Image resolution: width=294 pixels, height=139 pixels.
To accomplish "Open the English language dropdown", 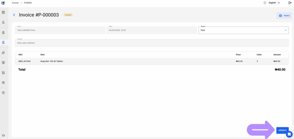I will click(x=274, y=3).
